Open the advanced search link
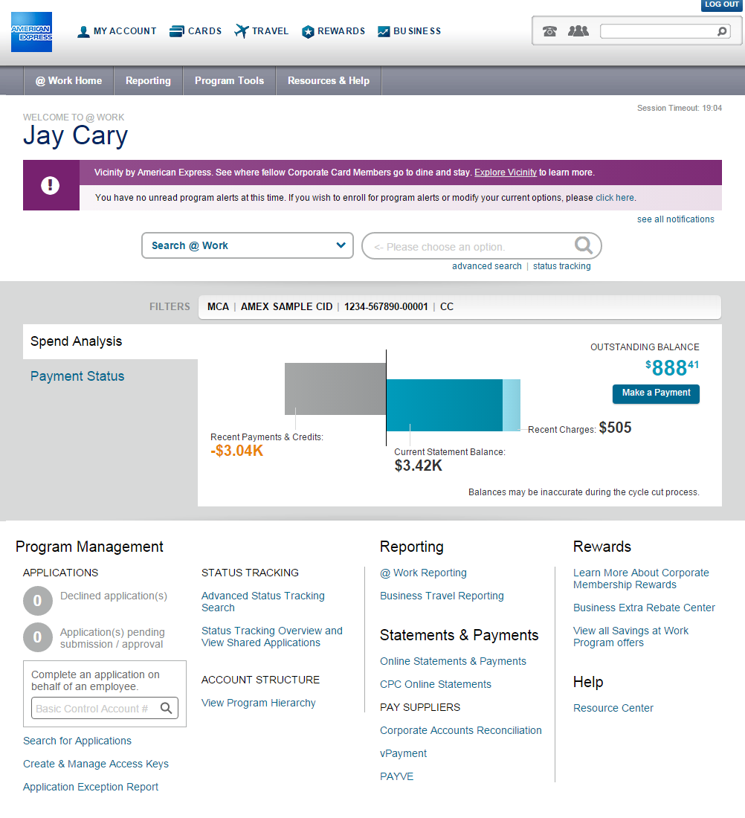Viewport: 745px width, 818px height. [487, 266]
